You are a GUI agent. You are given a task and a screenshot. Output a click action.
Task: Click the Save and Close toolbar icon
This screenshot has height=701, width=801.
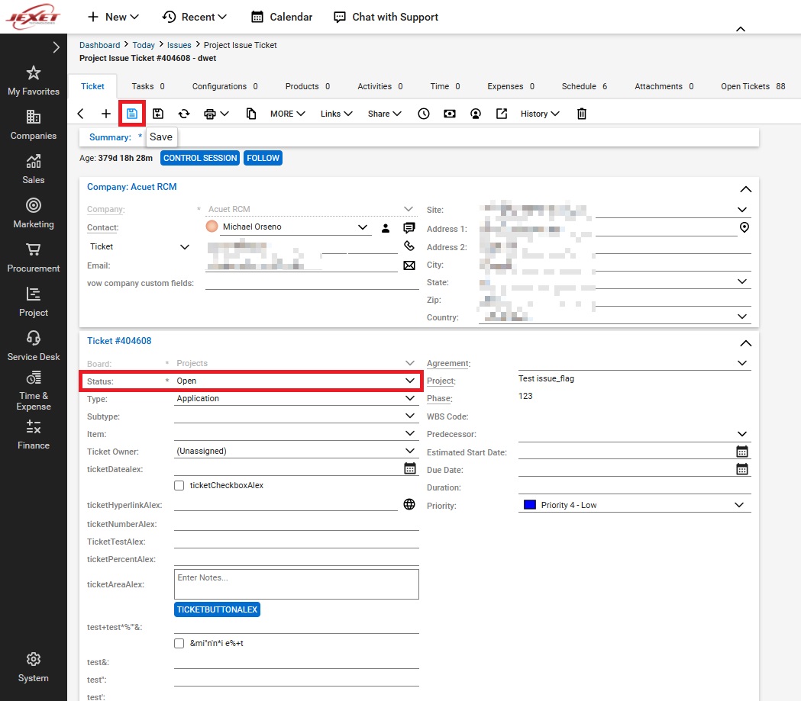(x=158, y=114)
